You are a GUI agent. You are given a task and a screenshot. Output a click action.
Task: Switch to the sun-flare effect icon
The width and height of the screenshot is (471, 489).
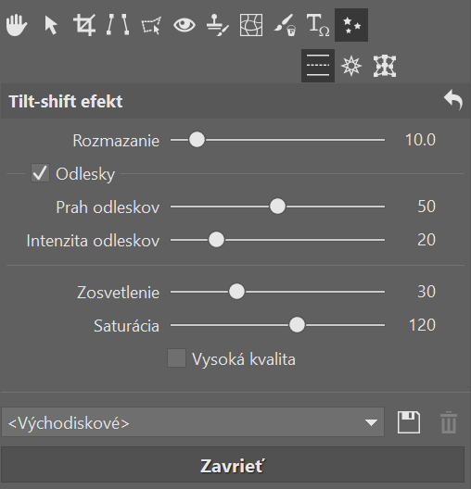point(351,66)
